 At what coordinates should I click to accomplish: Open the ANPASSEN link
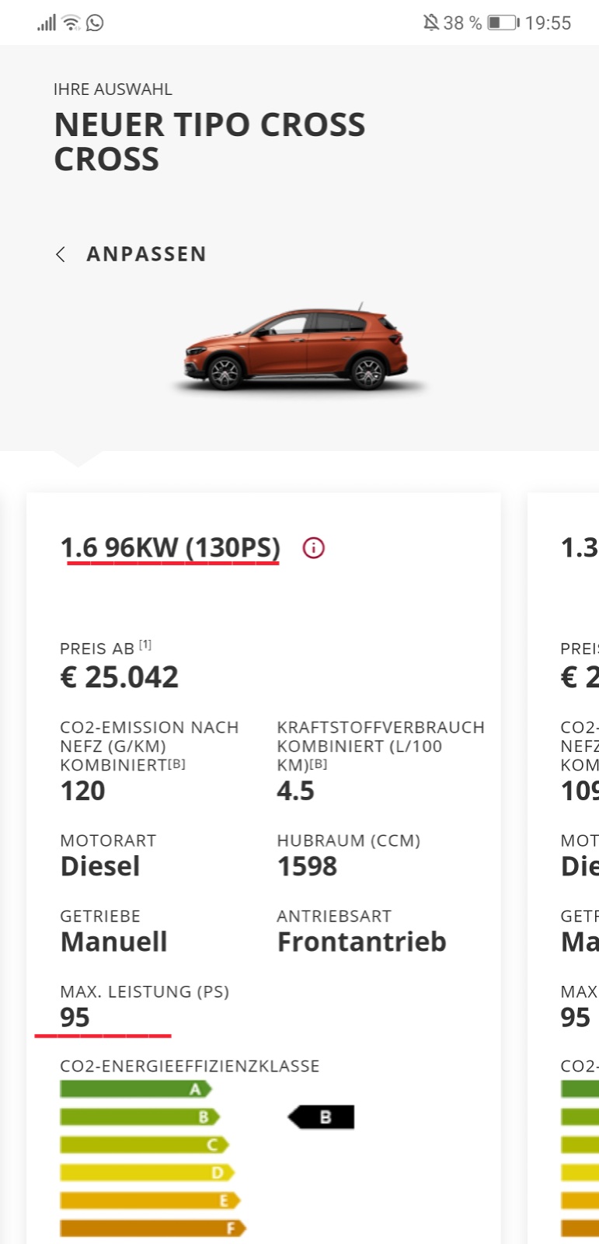146,254
